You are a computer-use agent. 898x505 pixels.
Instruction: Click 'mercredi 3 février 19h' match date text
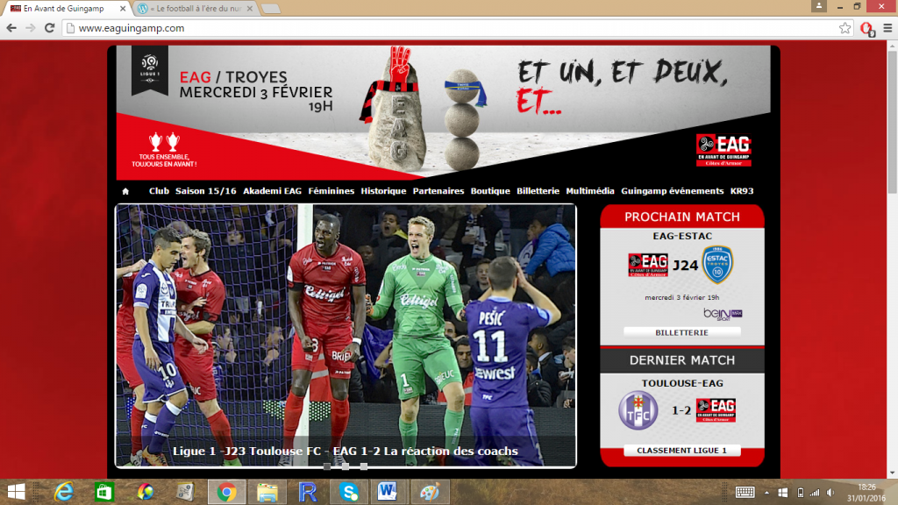pos(681,298)
